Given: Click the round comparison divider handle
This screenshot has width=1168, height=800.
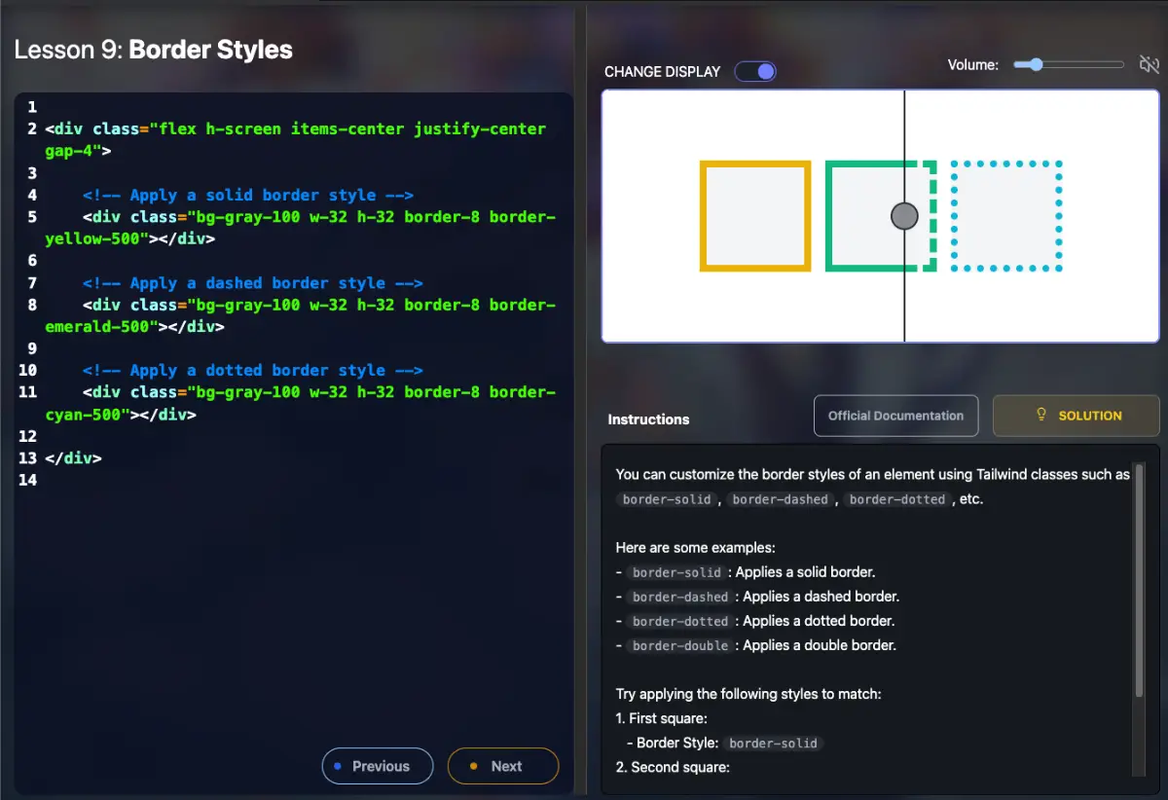Looking at the screenshot, I should (904, 216).
